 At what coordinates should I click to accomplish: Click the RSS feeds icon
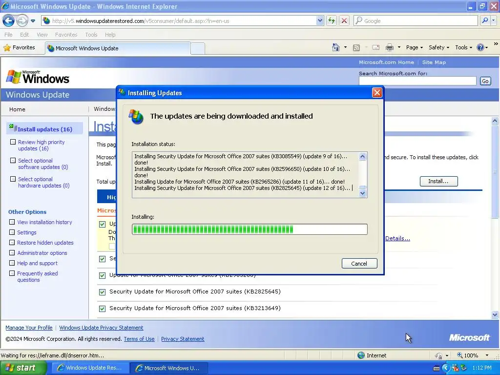[356, 47]
